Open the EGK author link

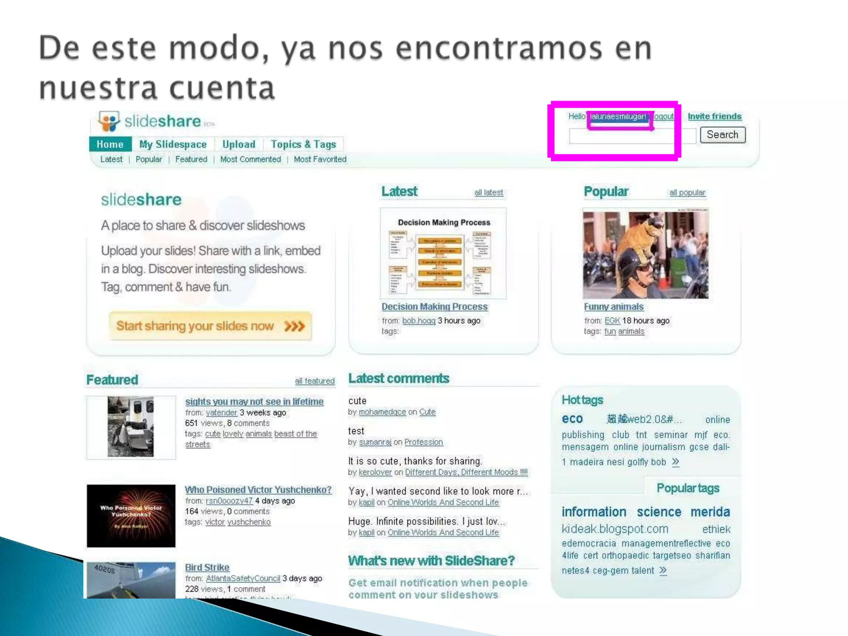pyautogui.click(x=612, y=321)
